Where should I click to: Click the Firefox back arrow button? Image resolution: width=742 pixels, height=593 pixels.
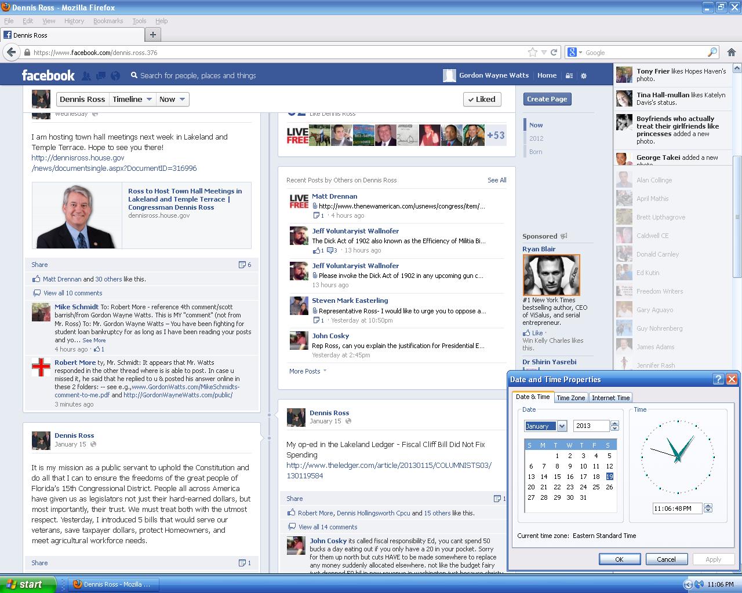click(x=11, y=52)
